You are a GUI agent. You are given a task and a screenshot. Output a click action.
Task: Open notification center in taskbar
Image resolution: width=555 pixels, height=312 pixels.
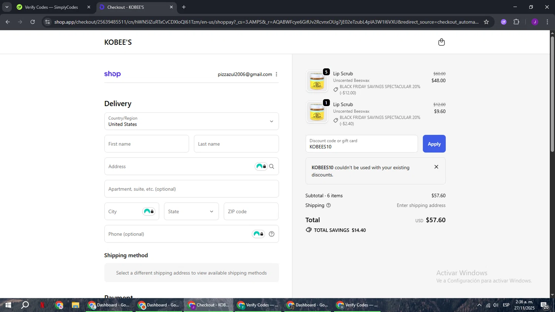point(545,305)
